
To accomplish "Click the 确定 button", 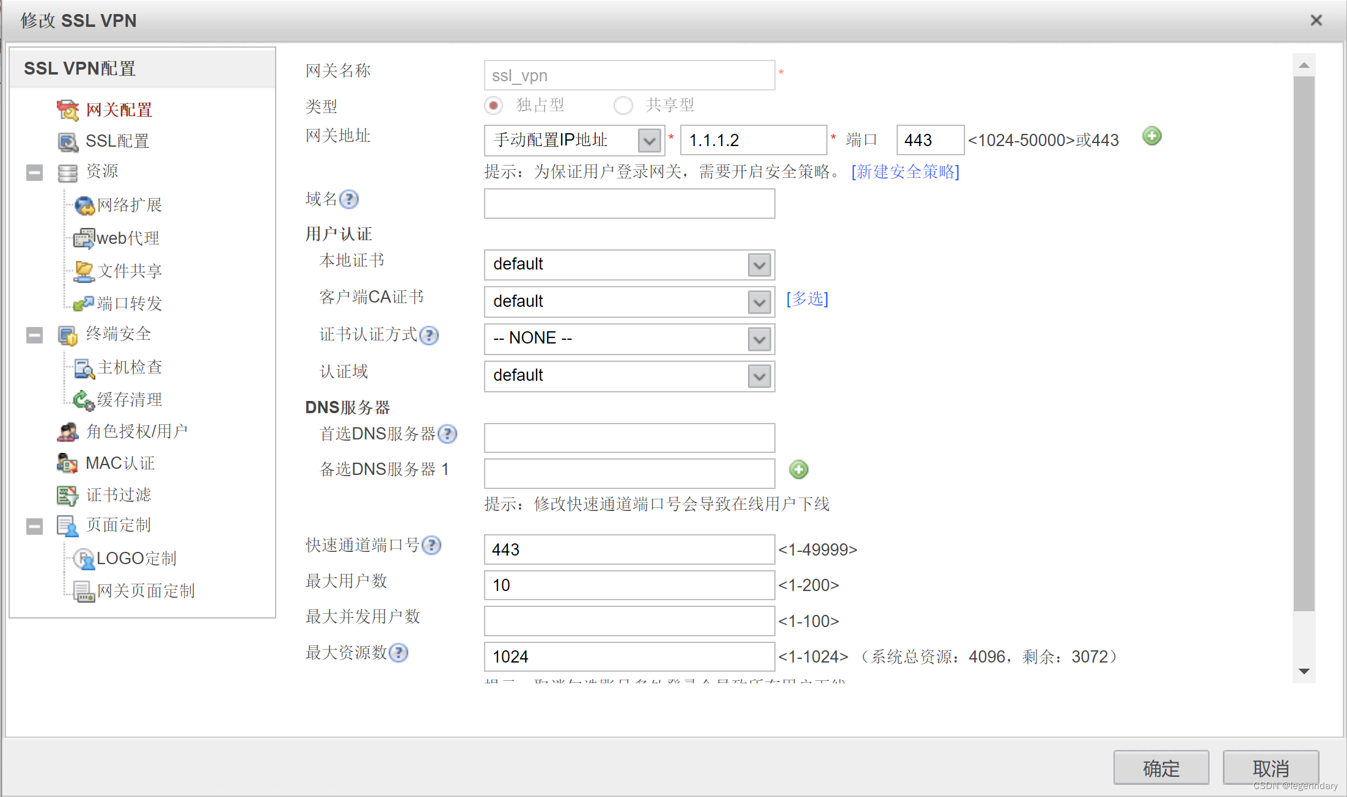I will 1161,768.
